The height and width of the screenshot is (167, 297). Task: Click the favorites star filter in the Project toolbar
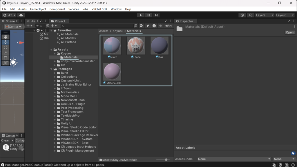[x=160, y=26]
